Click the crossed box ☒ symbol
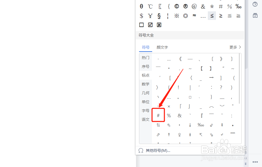 tap(159, 25)
